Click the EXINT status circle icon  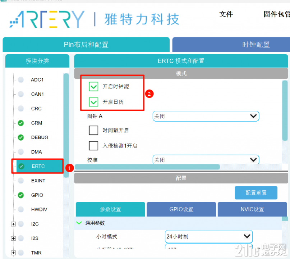click(x=21, y=181)
